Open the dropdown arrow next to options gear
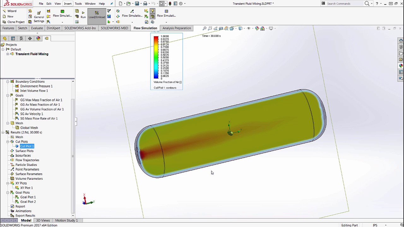 (x=185, y=3)
